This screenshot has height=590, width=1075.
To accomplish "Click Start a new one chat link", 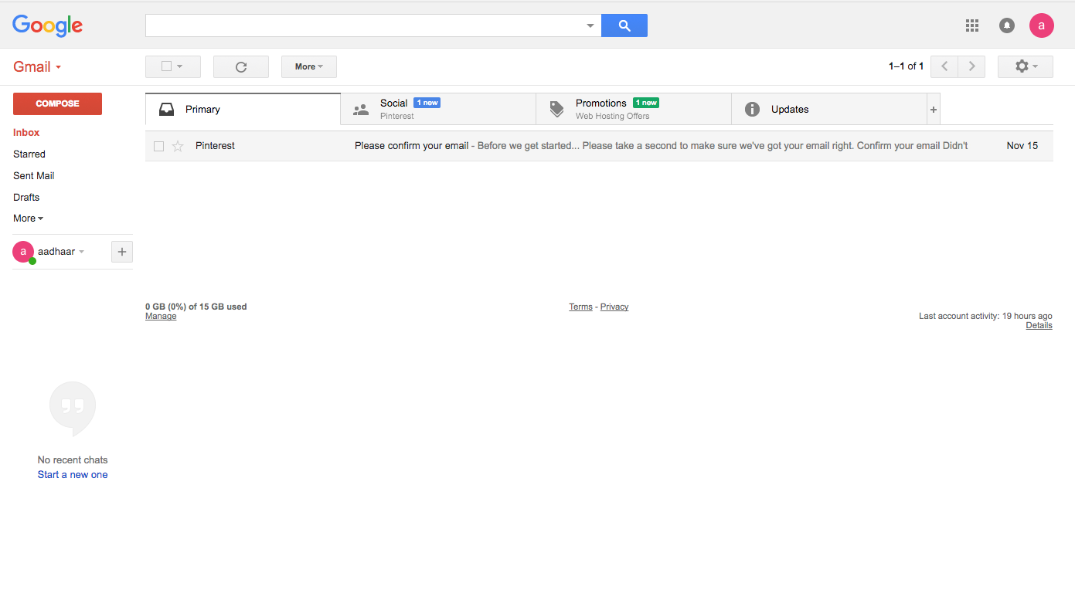I will [x=73, y=475].
